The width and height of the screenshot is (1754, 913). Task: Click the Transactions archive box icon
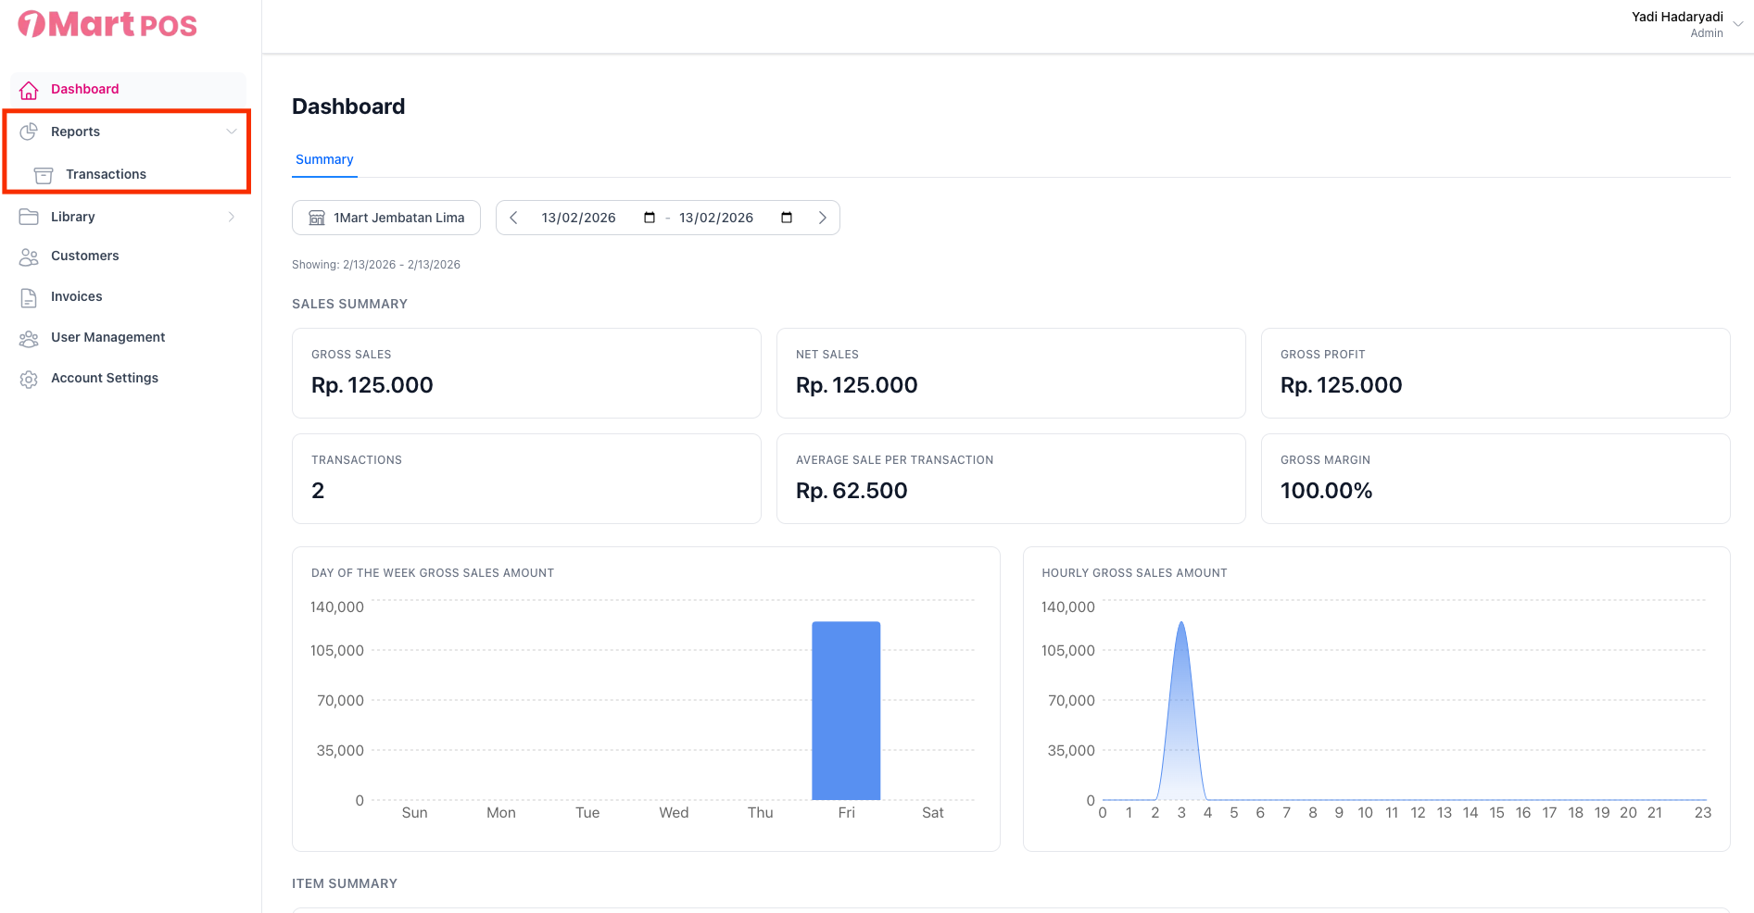pos(44,175)
